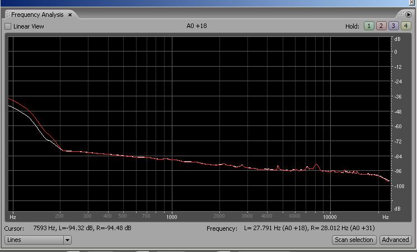Close the window with top-right X
The image size is (417, 252).
click(411, 2)
